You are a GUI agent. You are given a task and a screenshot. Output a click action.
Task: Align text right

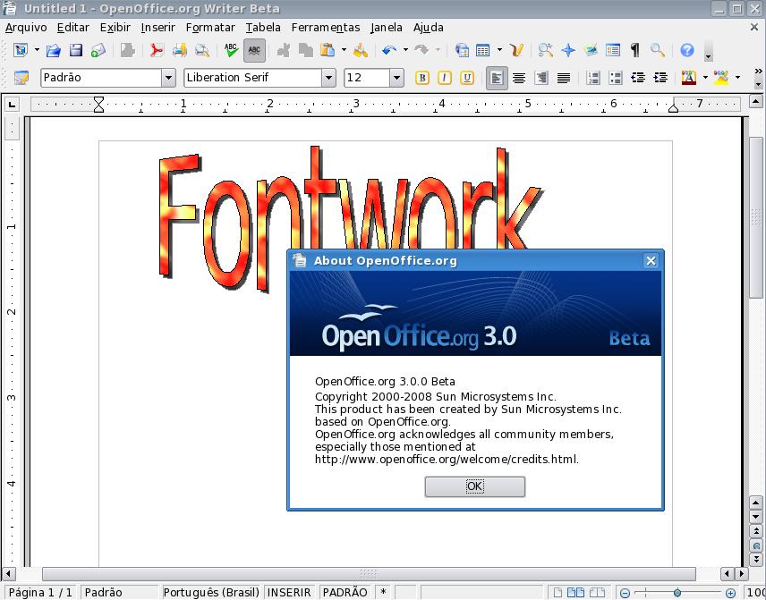coord(541,78)
